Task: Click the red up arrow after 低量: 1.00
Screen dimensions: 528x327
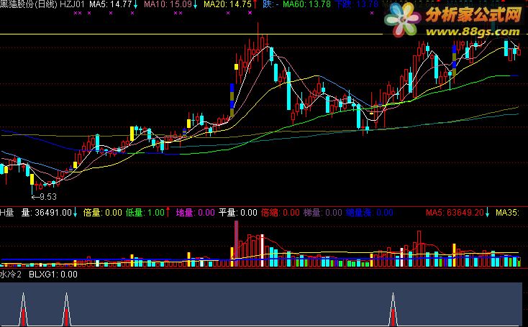Action: (x=168, y=212)
